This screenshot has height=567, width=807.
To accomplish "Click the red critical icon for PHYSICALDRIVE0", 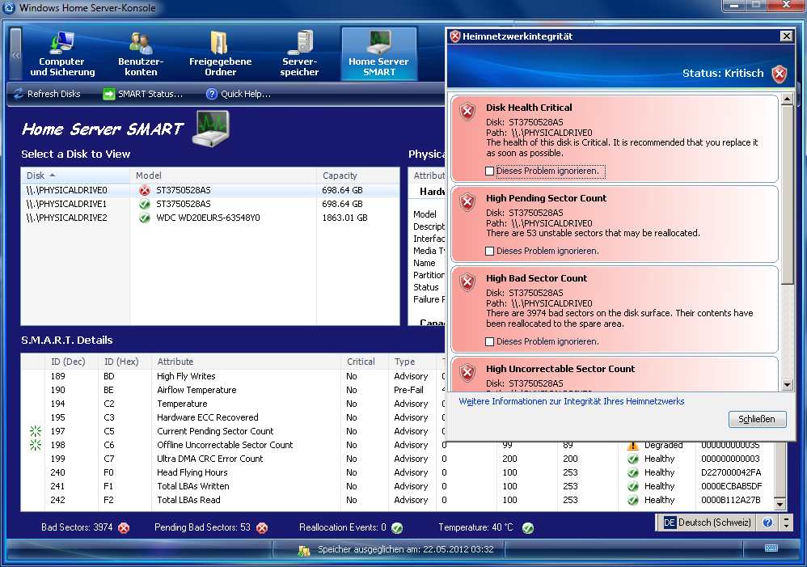I will coord(145,191).
